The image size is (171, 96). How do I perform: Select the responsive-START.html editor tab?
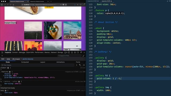93,1
